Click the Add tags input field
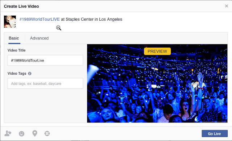Image resolution: width=232 pixels, height=141 pixels. (x=45, y=83)
